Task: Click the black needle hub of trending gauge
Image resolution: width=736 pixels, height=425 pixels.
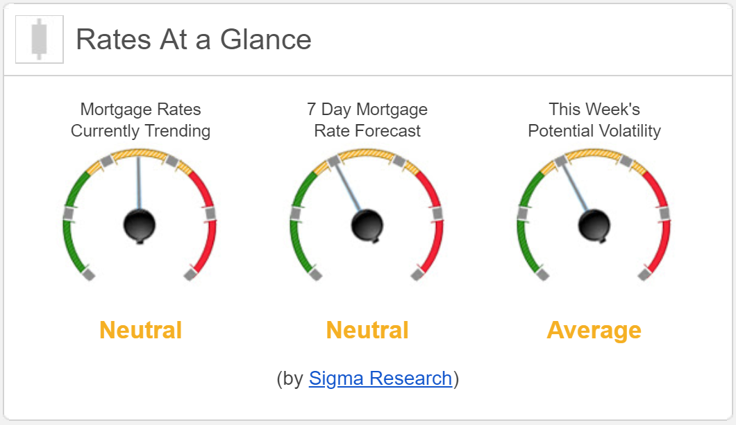Action: (140, 225)
